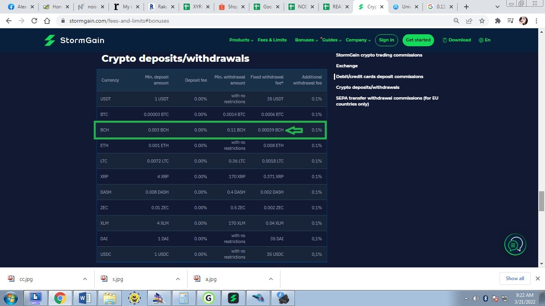Open the browser home page
This screenshot has width=545, height=306.
pos(47,21)
